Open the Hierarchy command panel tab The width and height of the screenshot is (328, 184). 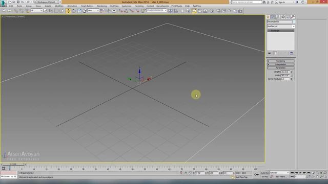point(278,17)
